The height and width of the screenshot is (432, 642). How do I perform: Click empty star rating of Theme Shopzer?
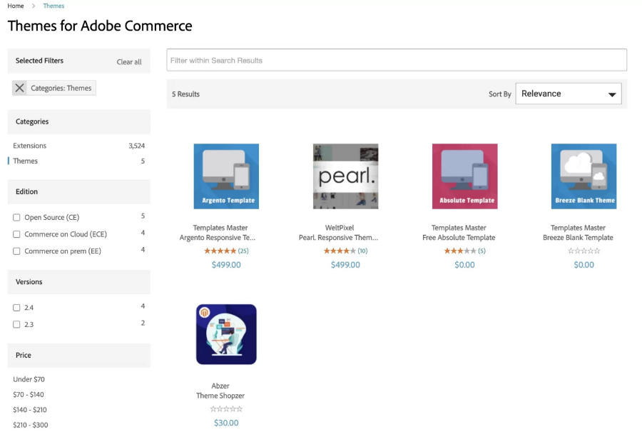tap(226, 408)
